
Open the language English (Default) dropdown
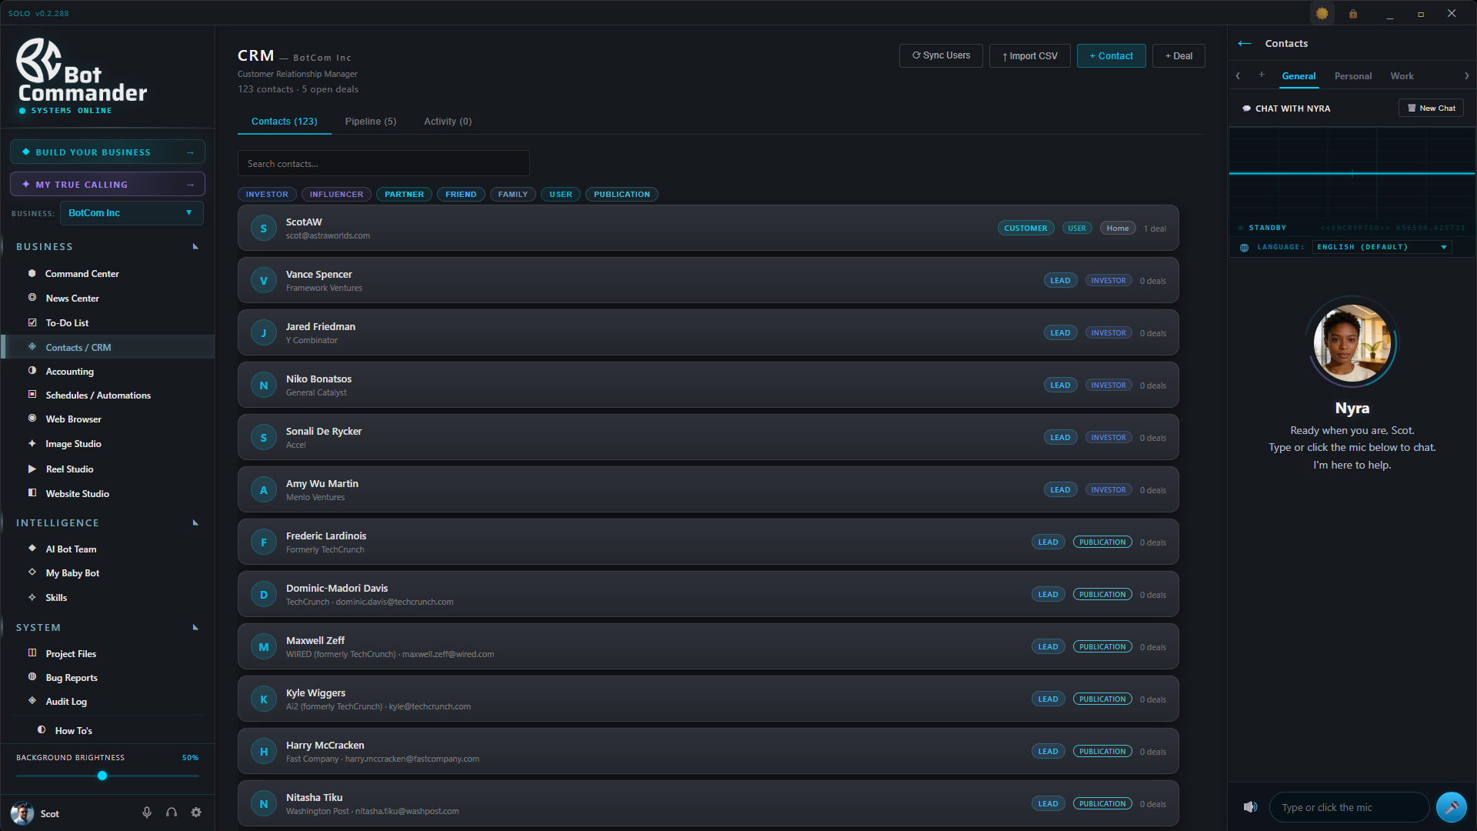pos(1382,248)
